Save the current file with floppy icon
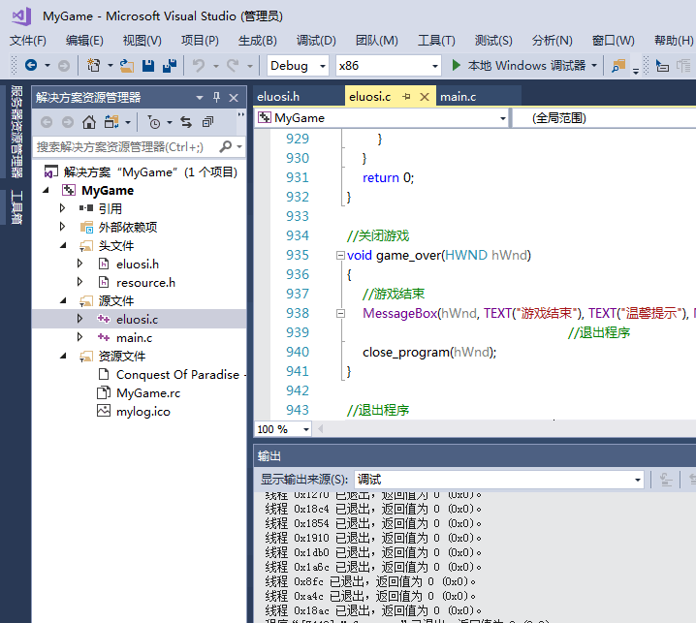 click(x=147, y=66)
